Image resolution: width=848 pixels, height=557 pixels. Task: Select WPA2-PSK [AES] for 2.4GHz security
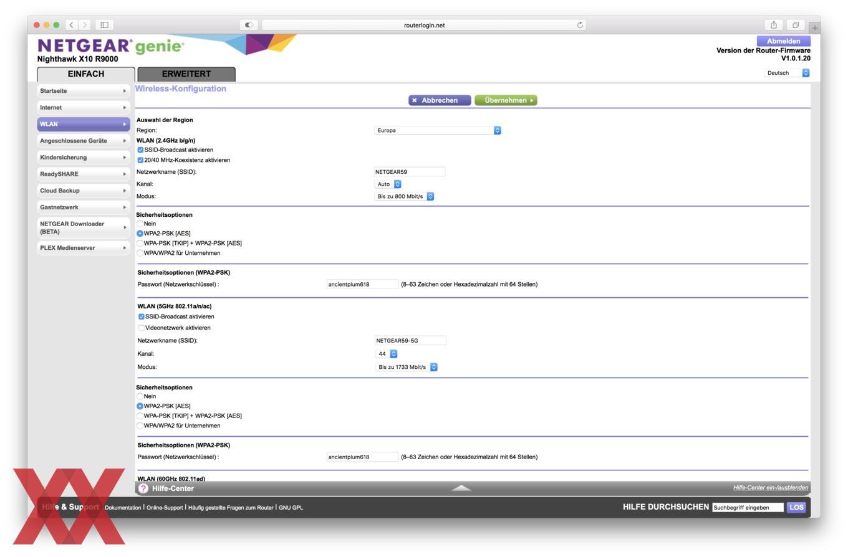click(x=140, y=233)
